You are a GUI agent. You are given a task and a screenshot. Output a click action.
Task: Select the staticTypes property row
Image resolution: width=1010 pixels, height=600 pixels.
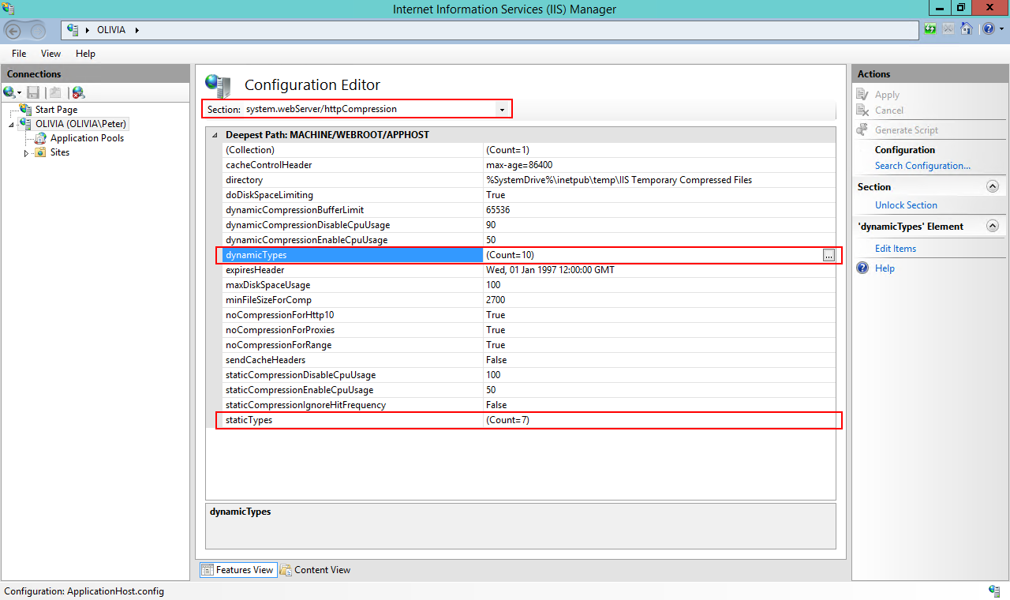[x=529, y=420]
